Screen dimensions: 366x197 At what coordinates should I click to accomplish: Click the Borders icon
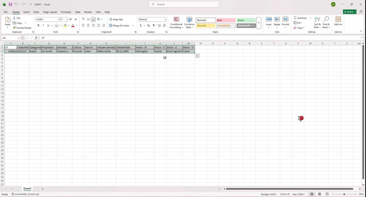[x=56, y=25]
